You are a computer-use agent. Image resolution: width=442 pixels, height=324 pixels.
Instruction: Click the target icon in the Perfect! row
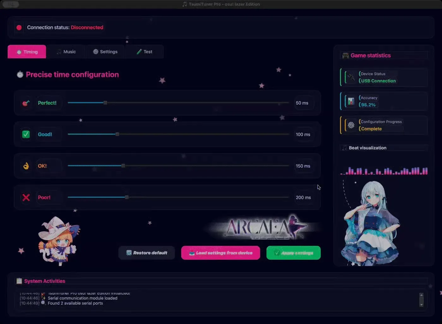pyautogui.click(x=26, y=103)
